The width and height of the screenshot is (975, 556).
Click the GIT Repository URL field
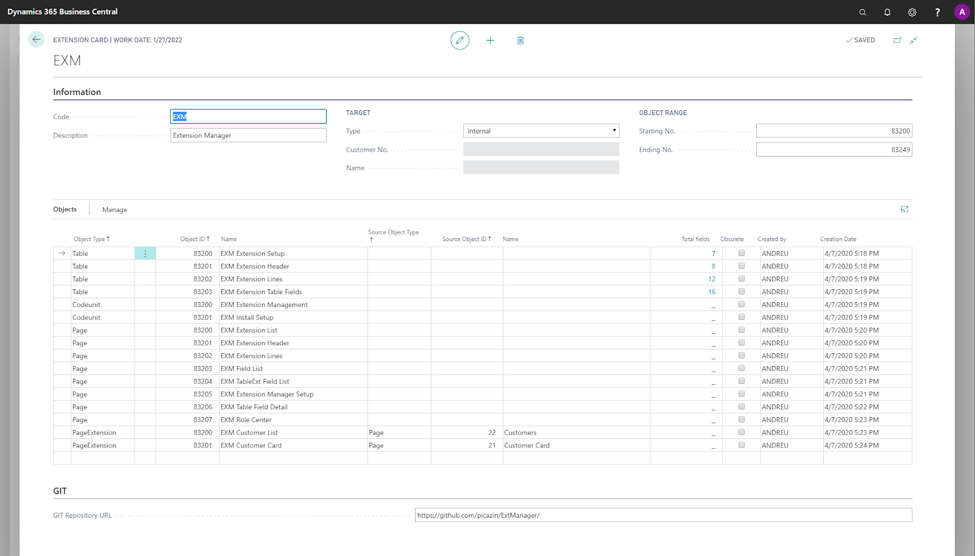(664, 515)
